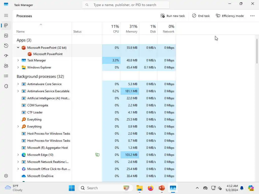Open the notification bell icon
Screen dimensions: 259x194
[242, 188]
